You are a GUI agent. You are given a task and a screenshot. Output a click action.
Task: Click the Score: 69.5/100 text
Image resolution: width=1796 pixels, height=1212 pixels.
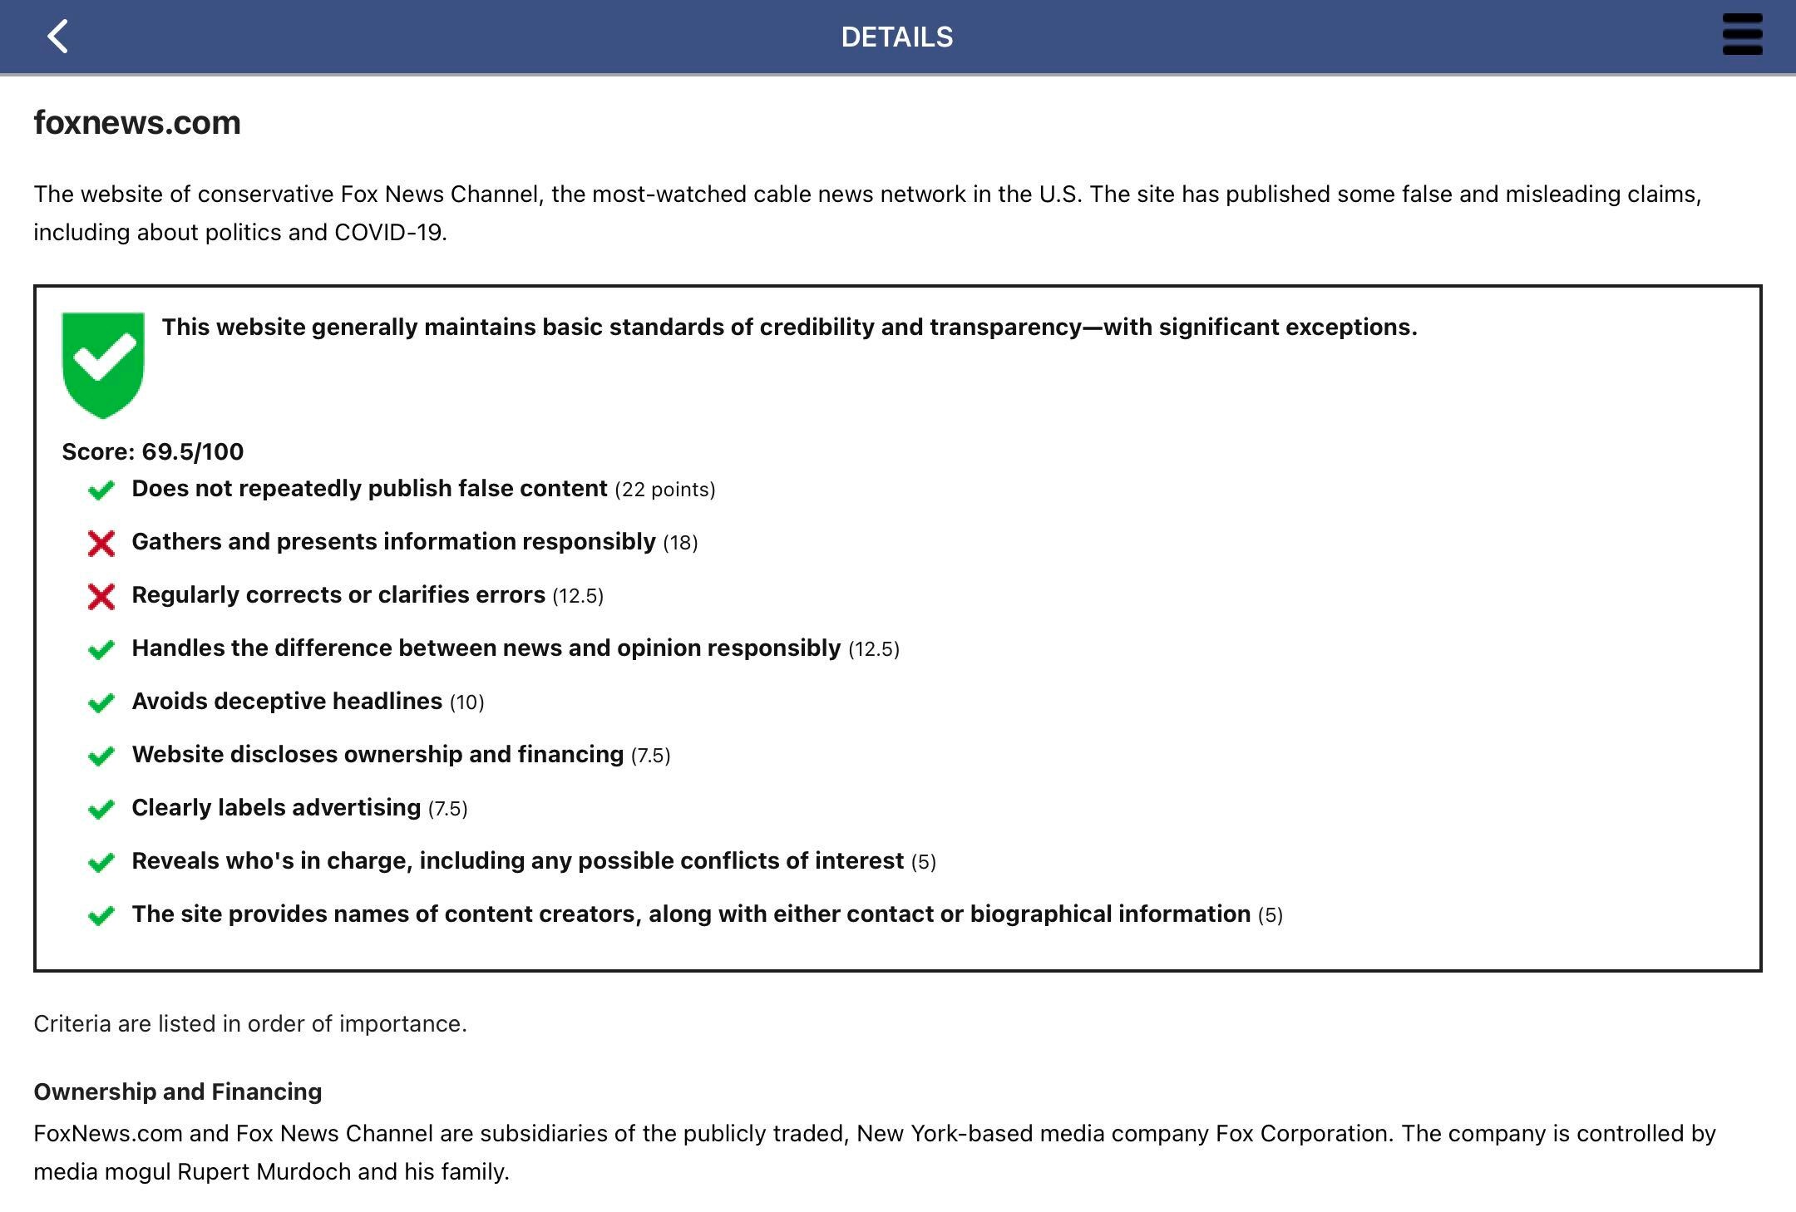(x=153, y=451)
